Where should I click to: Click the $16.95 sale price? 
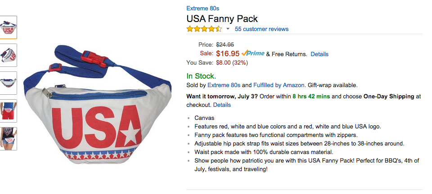(x=228, y=53)
